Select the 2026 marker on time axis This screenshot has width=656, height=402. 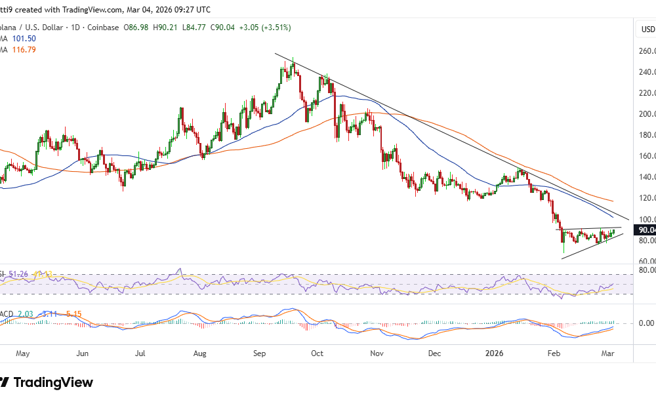coord(492,353)
